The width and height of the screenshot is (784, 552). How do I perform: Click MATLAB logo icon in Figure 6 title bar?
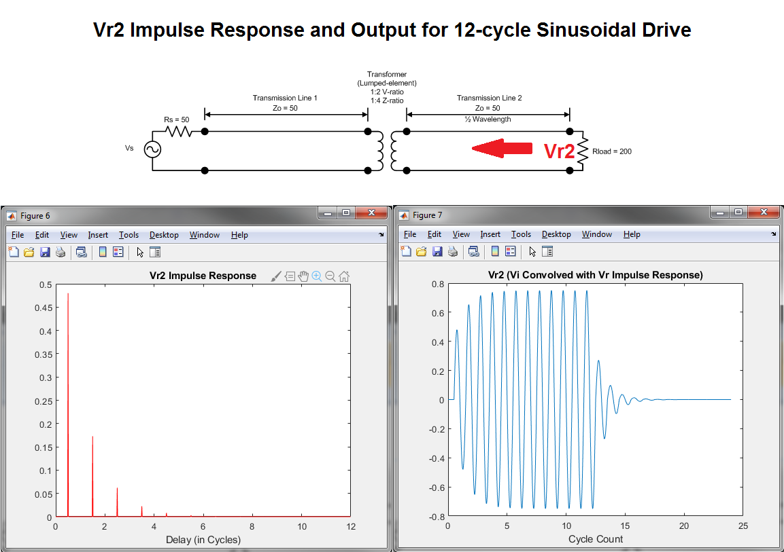click(11, 216)
